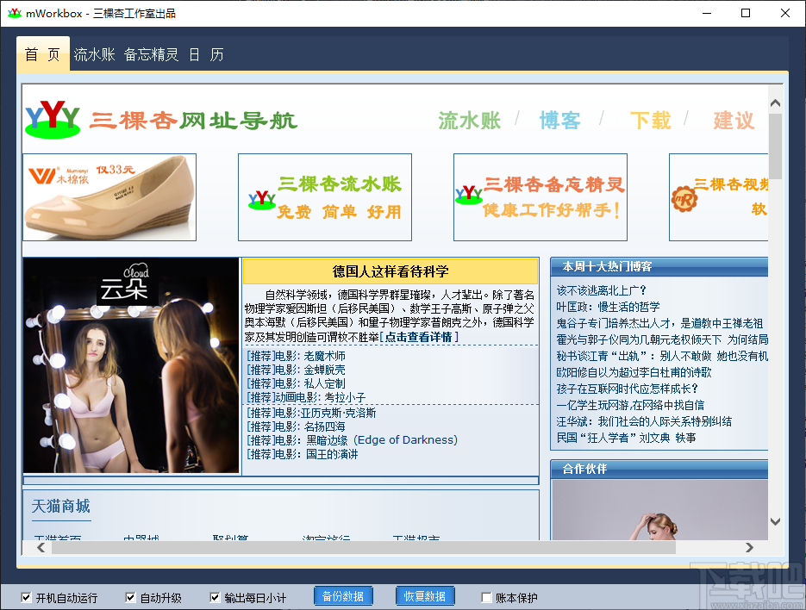Toggle 输出每日小计 checkbox

(215, 597)
